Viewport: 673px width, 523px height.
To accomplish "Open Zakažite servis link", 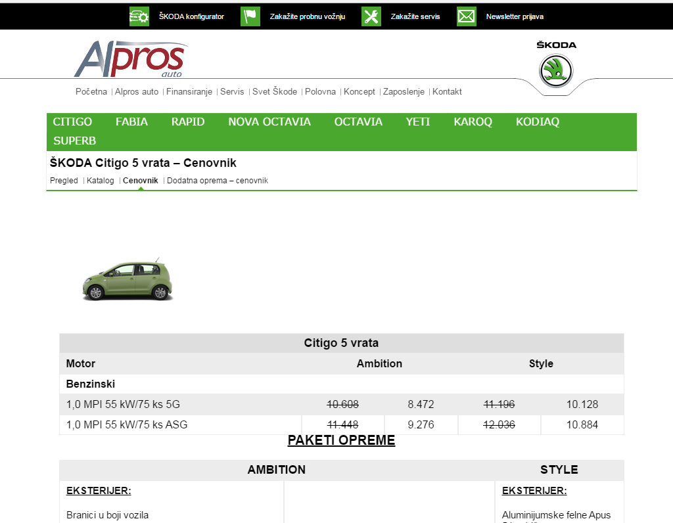I will 415,16.
